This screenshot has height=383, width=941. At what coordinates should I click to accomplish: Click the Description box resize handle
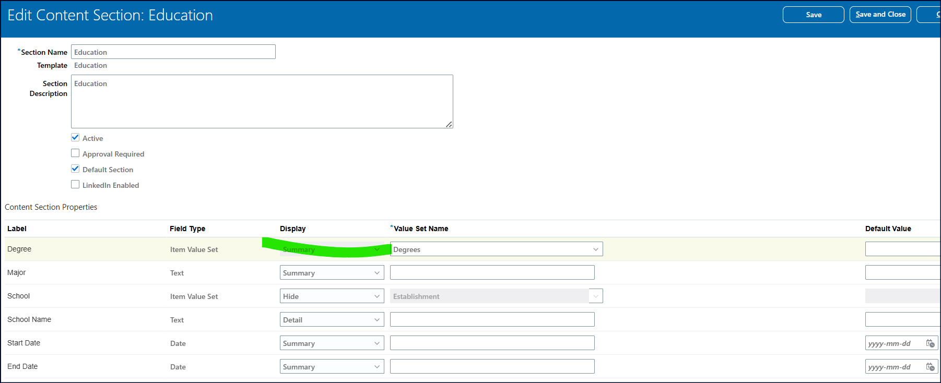(449, 124)
